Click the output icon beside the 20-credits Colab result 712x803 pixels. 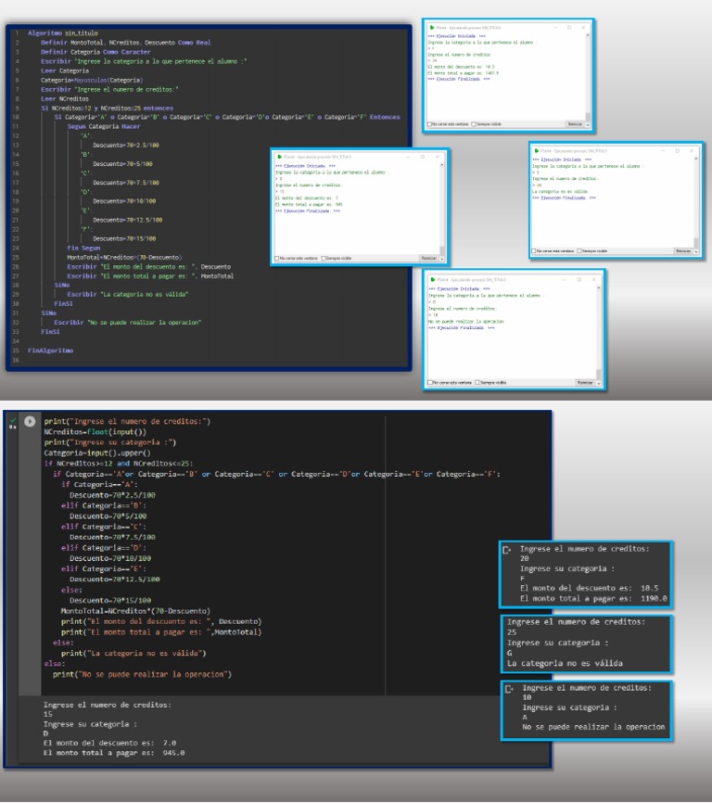(x=507, y=550)
